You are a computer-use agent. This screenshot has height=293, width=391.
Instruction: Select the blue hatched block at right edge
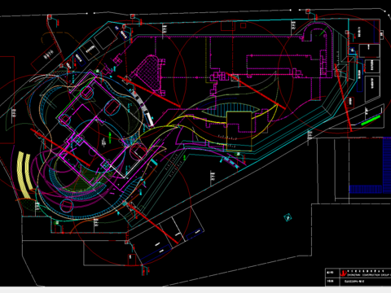click(x=387, y=165)
